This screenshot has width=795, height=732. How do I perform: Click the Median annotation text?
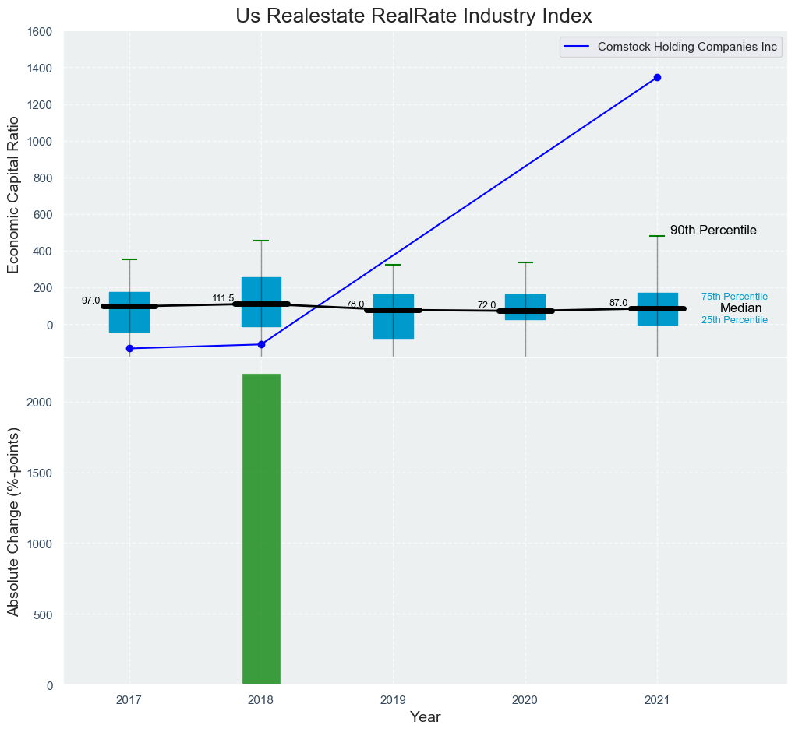tap(740, 308)
